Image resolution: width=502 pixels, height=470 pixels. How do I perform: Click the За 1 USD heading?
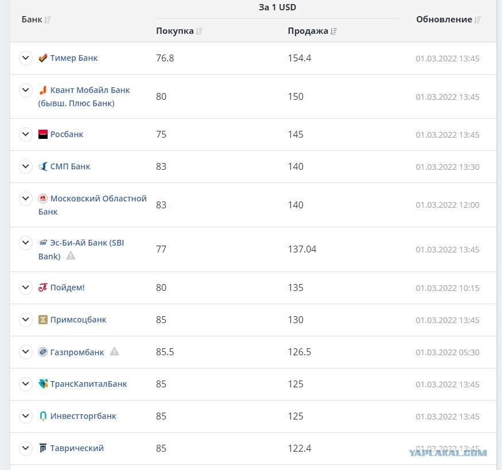coord(277,7)
